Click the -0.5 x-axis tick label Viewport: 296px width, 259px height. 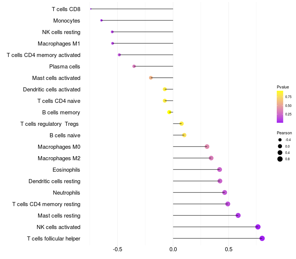click(x=117, y=249)
